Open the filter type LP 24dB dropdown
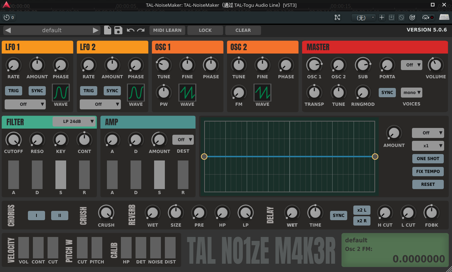This screenshot has width=452, height=272. tap(74, 122)
